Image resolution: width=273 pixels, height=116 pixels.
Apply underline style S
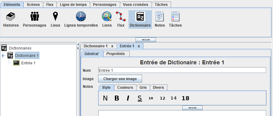(x=140, y=98)
